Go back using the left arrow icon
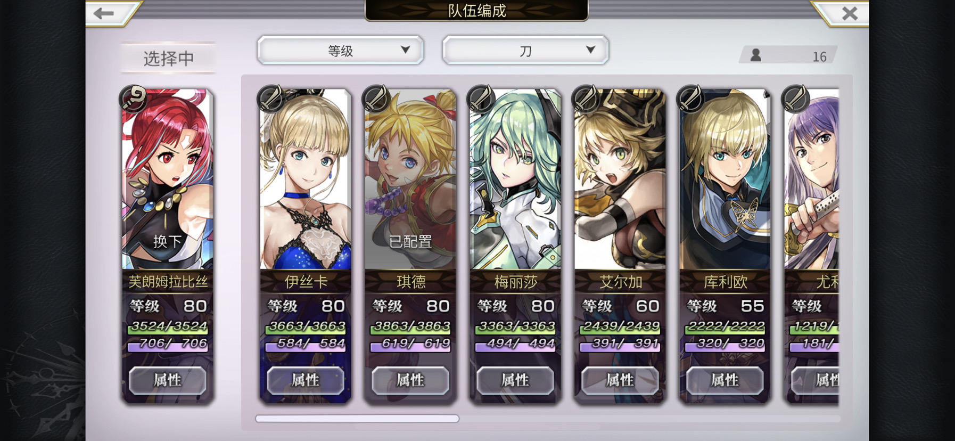The image size is (955, 441). [x=104, y=13]
